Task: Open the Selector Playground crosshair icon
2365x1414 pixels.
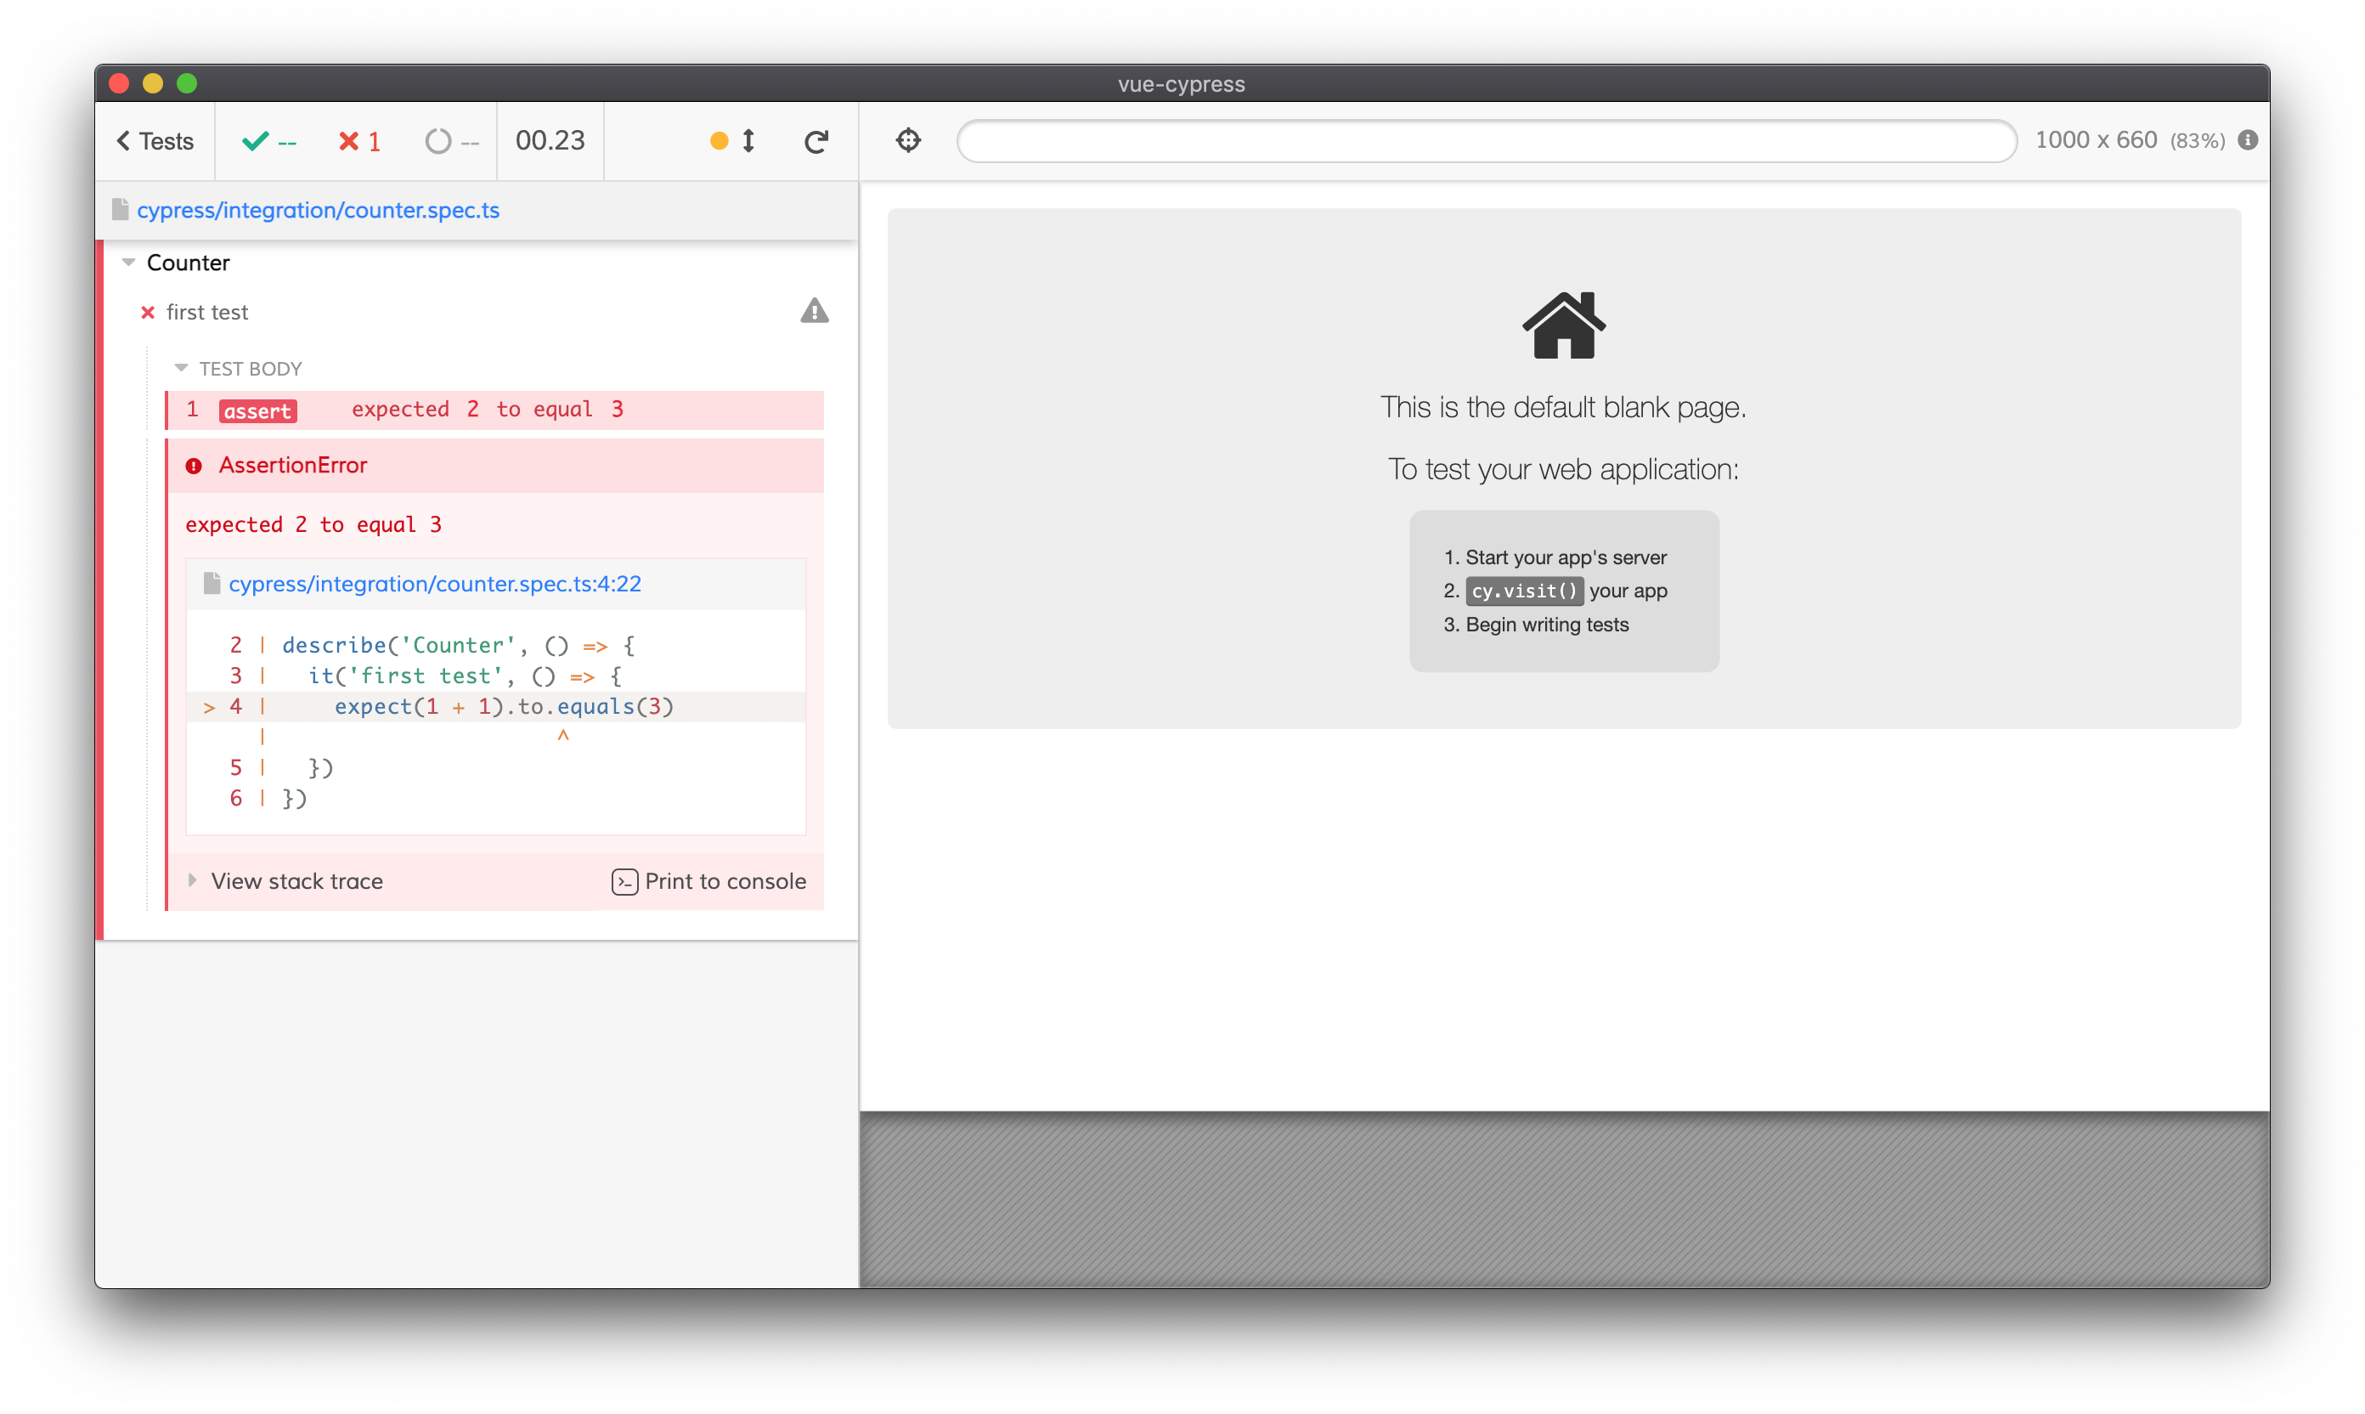Action: tap(909, 140)
